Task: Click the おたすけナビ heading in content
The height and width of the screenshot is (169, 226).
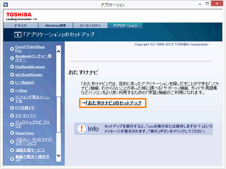Action: pyautogui.click(x=83, y=72)
